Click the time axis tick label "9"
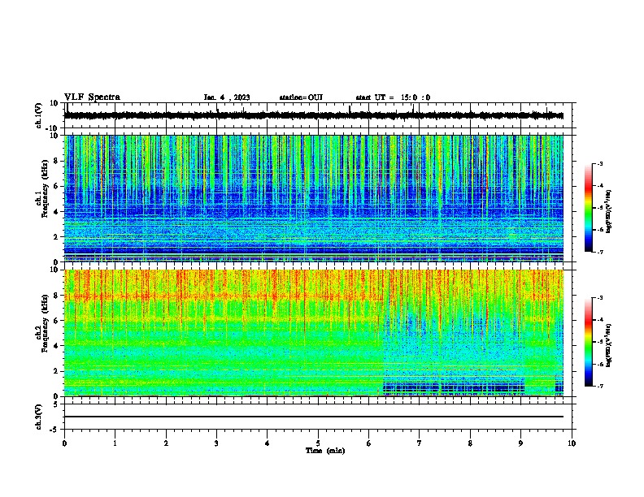Image resolution: width=644 pixels, height=497 pixels. point(520,443)
